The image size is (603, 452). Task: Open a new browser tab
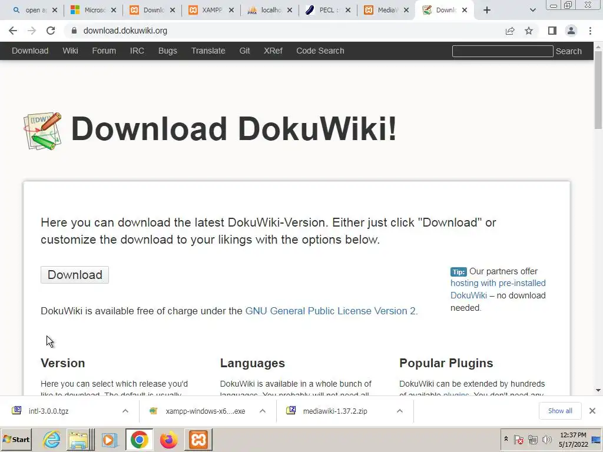(x=487, y=11)
